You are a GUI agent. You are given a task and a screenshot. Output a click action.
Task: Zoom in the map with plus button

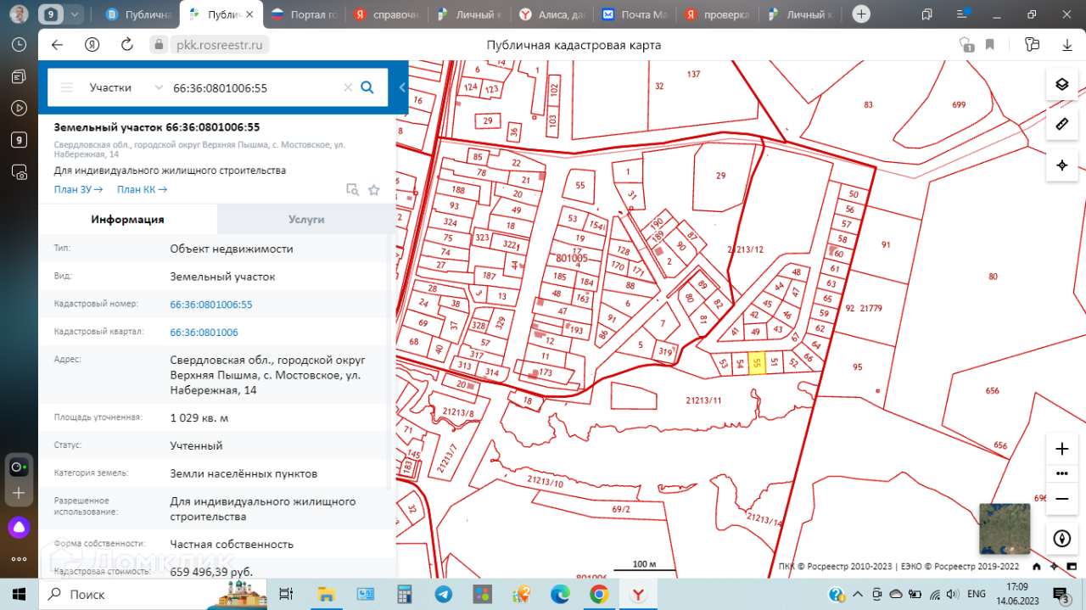coord(1061,449)
